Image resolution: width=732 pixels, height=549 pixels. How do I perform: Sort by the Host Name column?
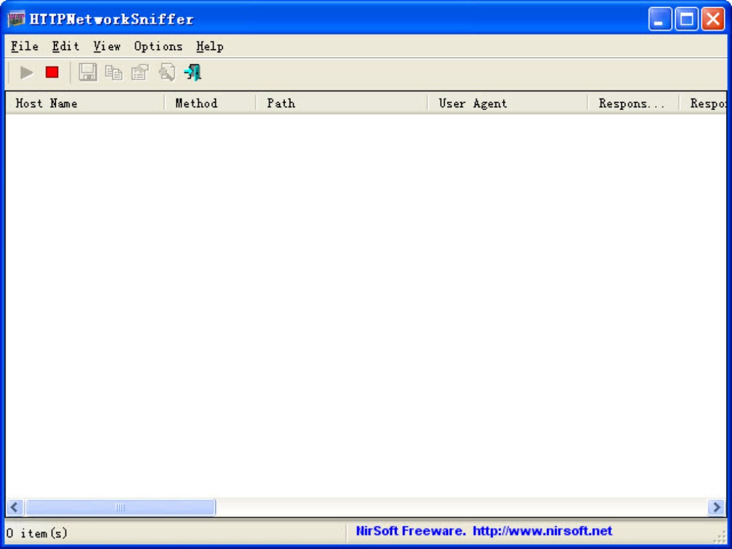pyautogui.click(x=87, y=103)
